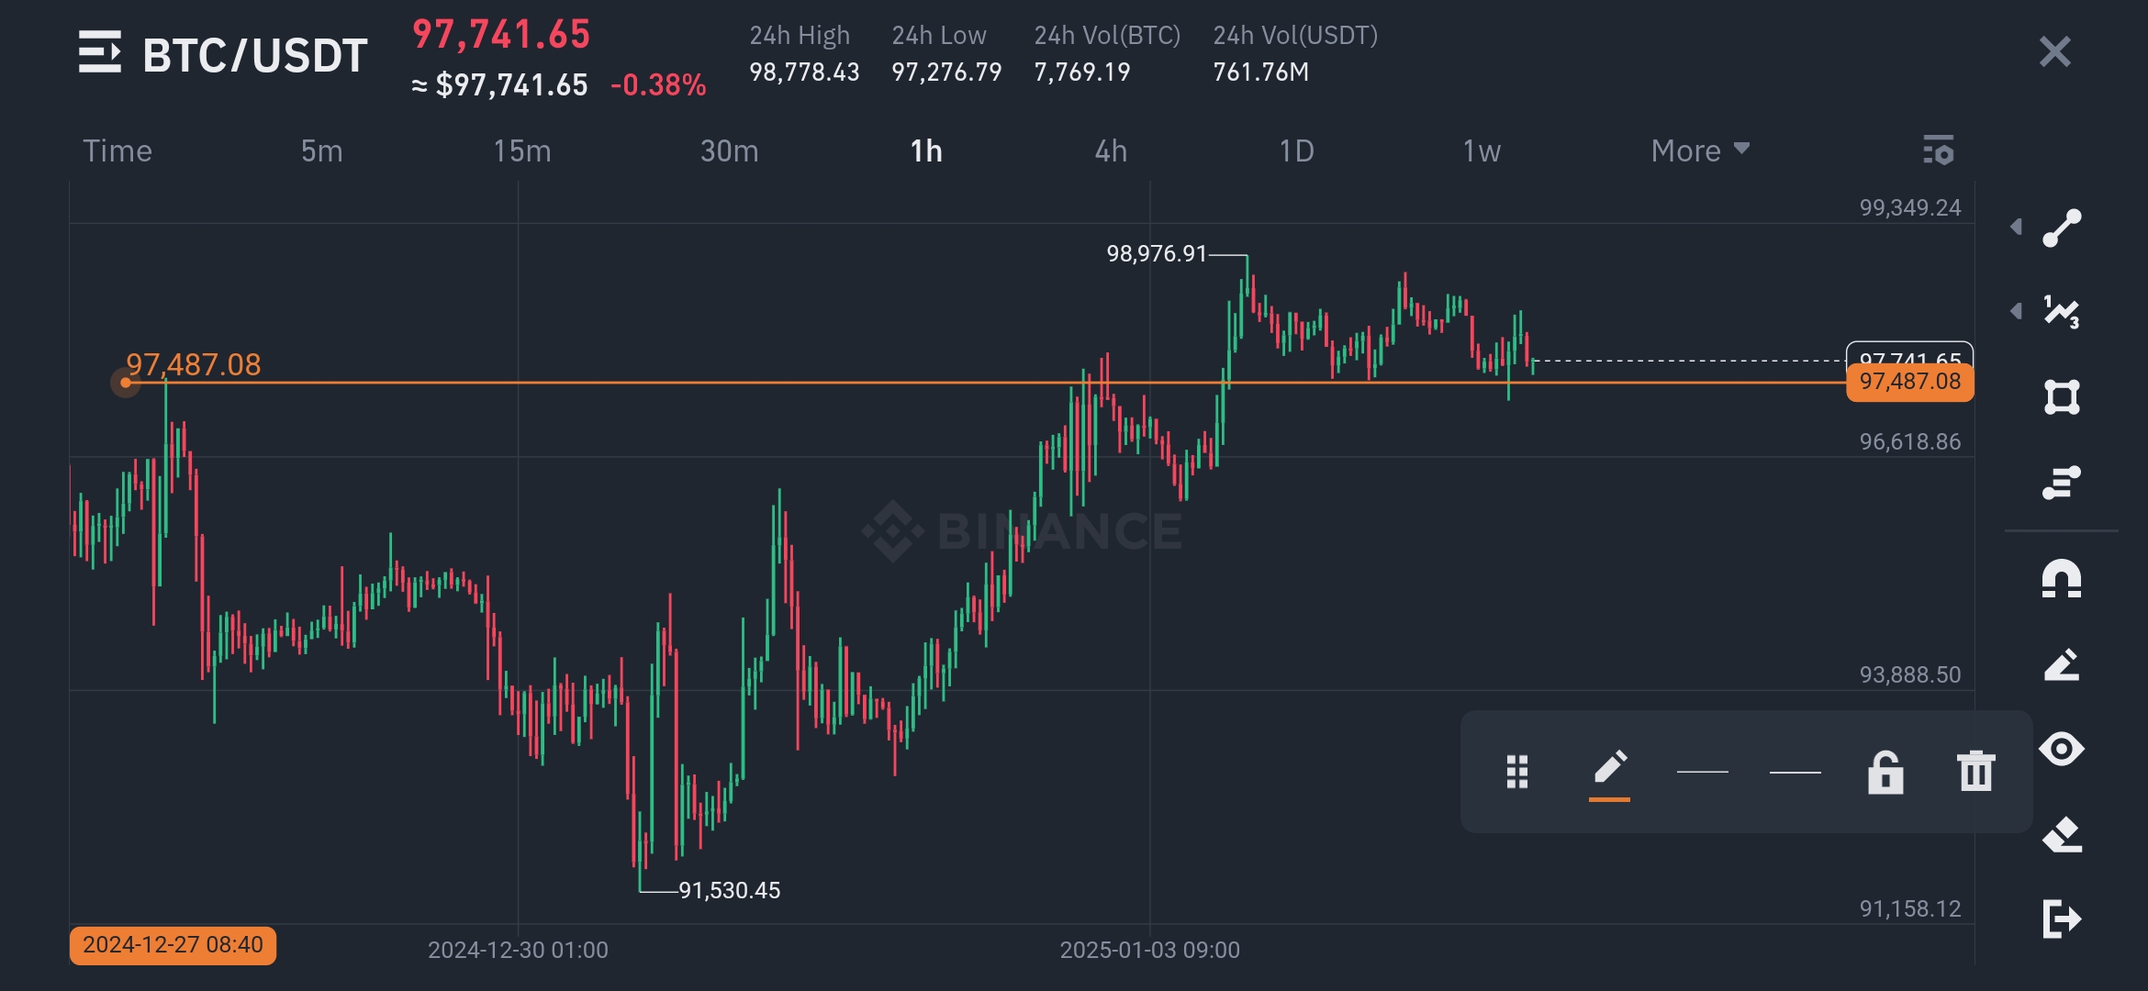Open line thickness dropdown
The height and width of the screenshot is (991, 2148).
(x=1702, y=772)
